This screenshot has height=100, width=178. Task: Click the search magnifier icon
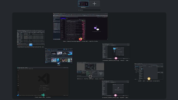point(78,10)
